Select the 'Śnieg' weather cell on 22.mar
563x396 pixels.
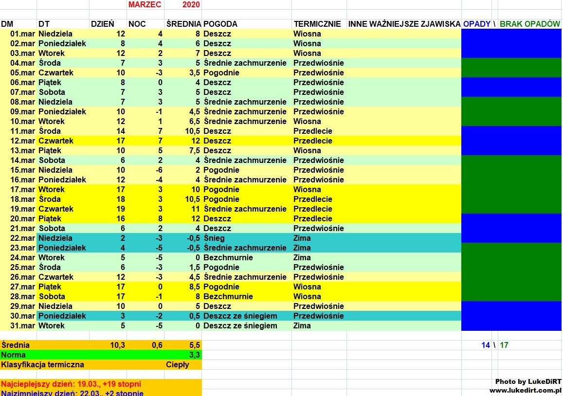tap(214, 238)
